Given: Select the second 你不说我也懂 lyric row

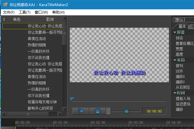Looking at the screenshot, I should click(32, 96).
